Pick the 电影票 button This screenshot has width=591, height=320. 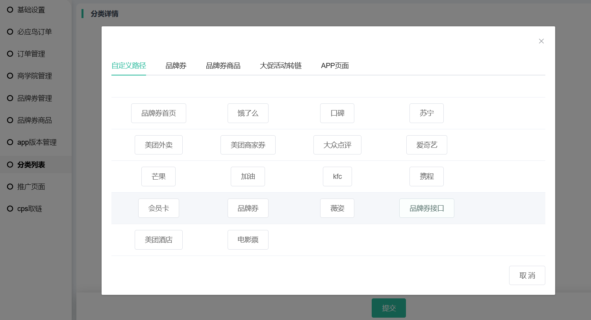[248, 240]
